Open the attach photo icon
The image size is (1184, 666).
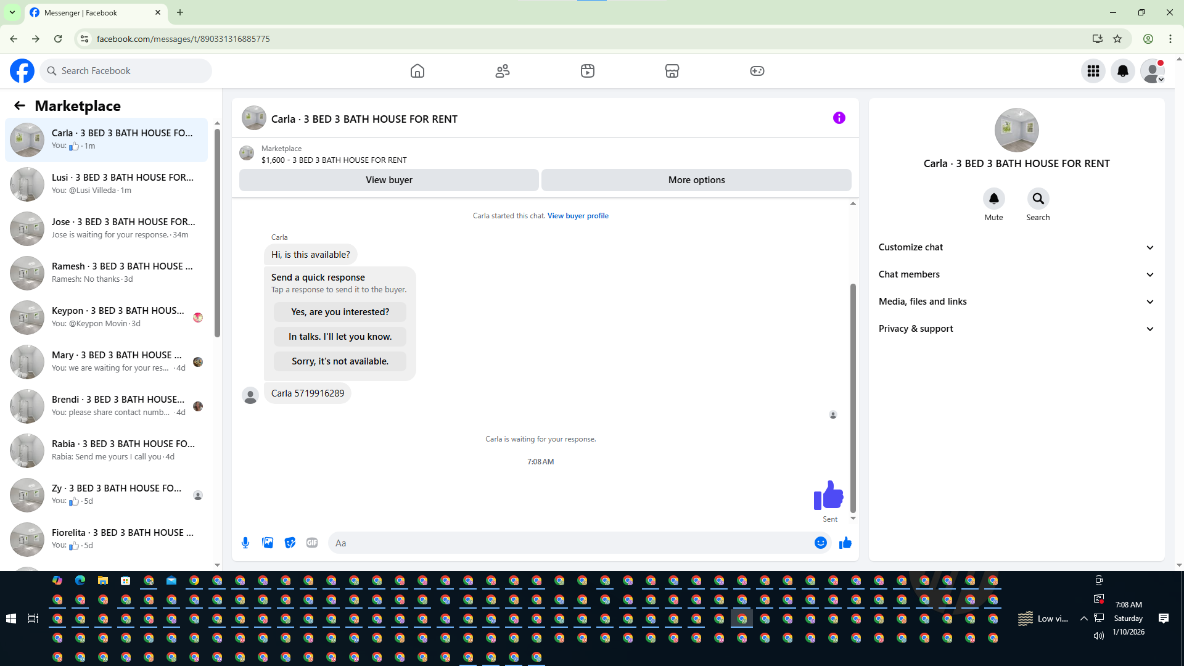click(268, 543)
